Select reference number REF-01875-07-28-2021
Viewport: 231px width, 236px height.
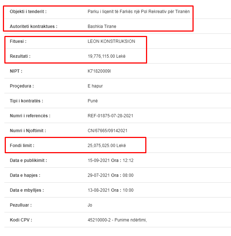110,116
